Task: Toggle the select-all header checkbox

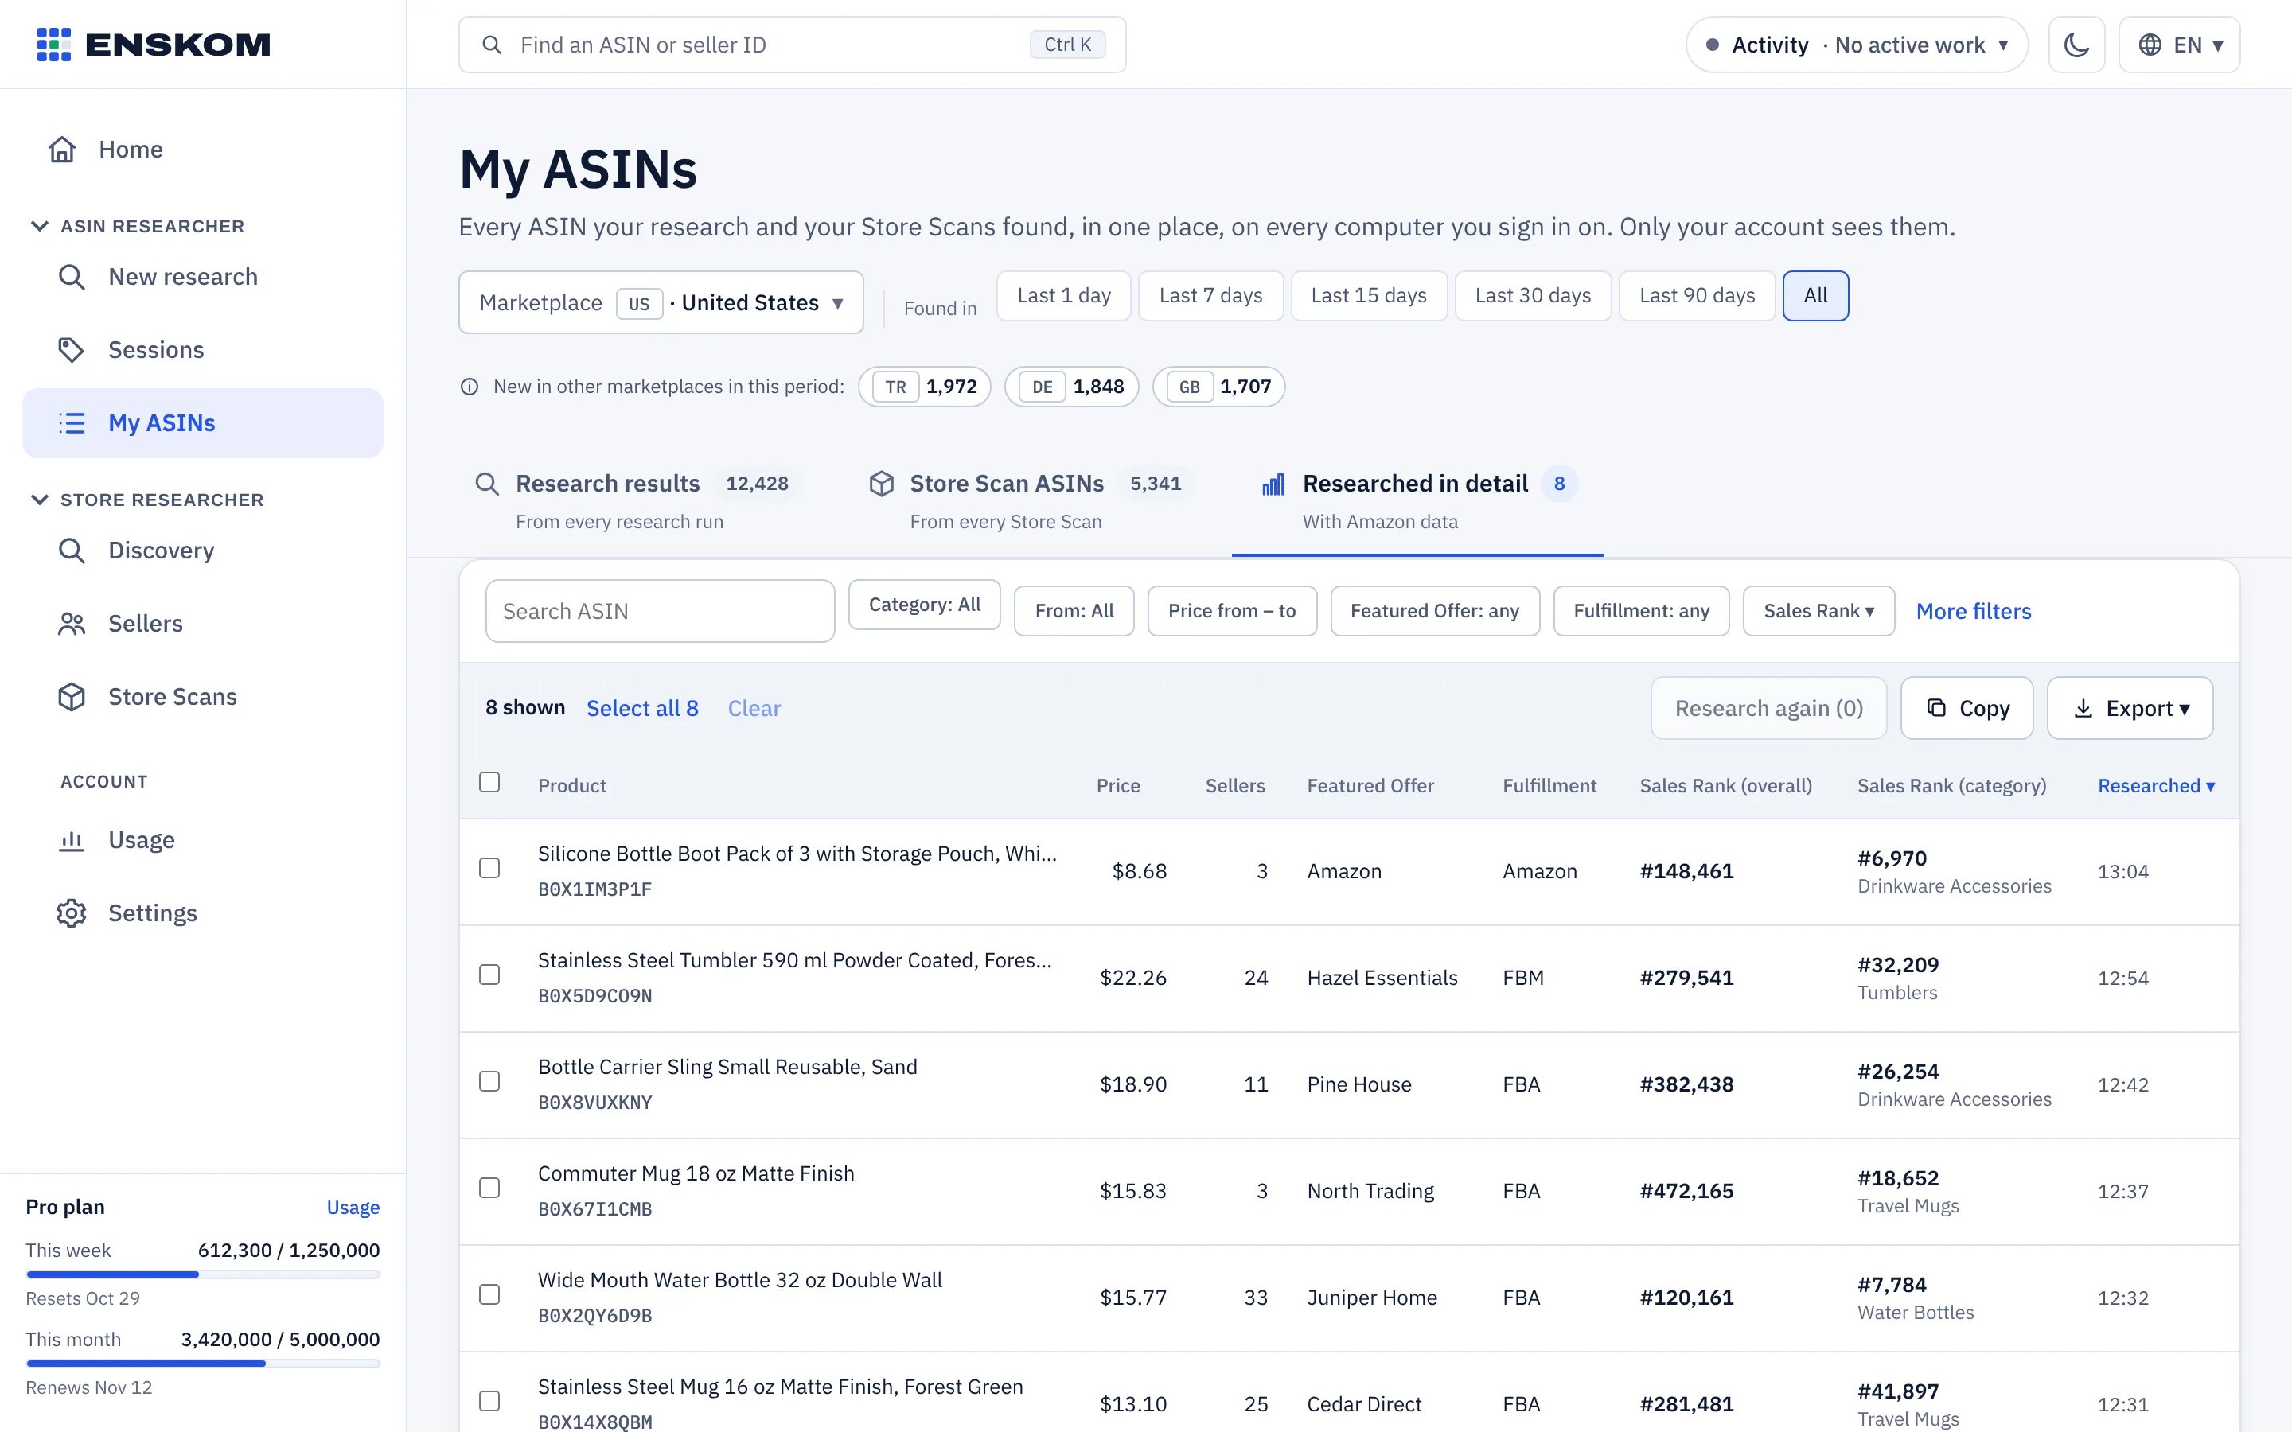Action: [x=489, y=782]
